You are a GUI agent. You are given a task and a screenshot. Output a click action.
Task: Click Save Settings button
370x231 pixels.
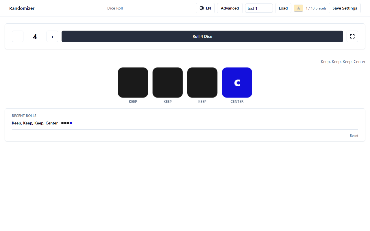pyautogui.click(x=345, y=8)
